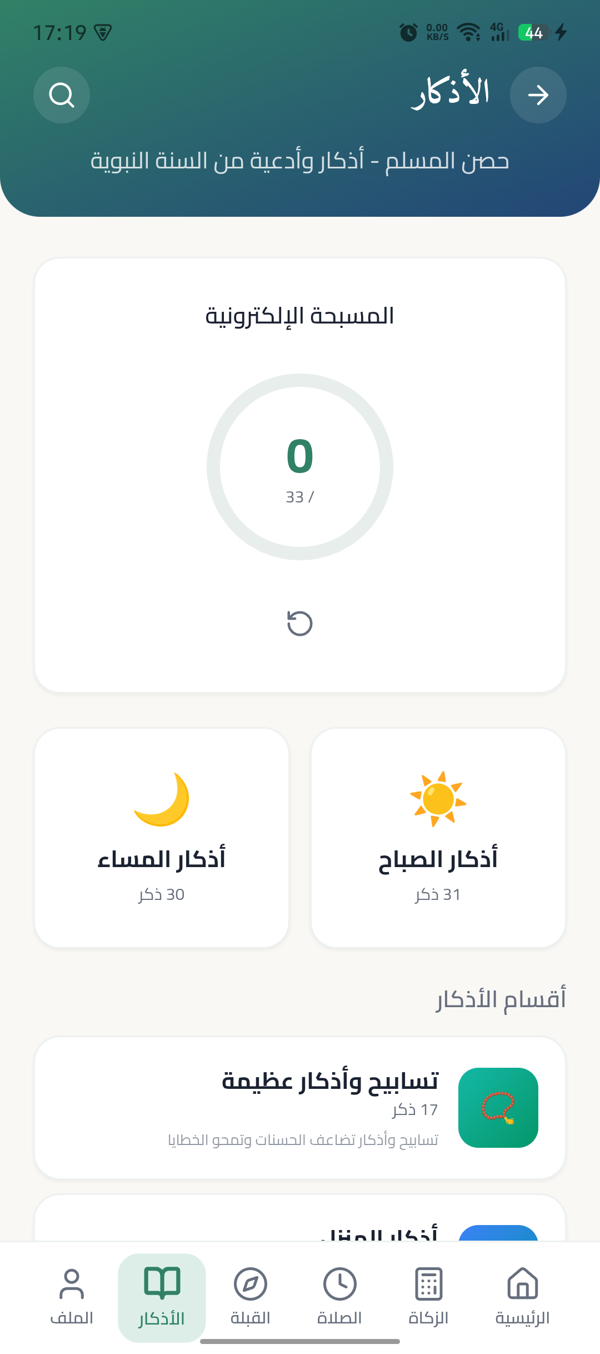Tap the crescent moon evening icon
Screen dimensions: 600x1354
pos(162,799)
